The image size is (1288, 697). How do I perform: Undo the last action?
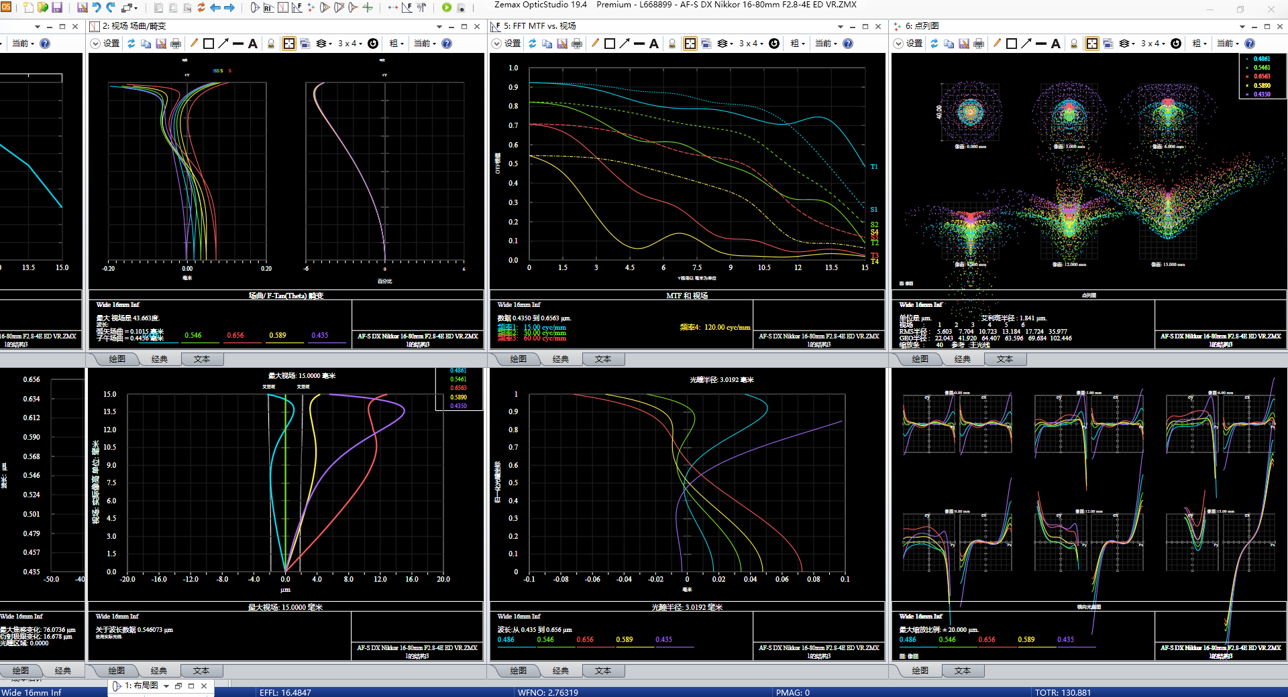[97, 7]
